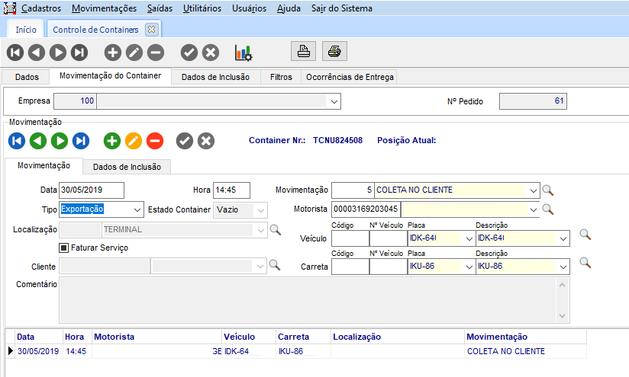Click the green add movement icon
Image resolution: width=629 pixels, height=377 pixels.
click(x=112, y=141)
